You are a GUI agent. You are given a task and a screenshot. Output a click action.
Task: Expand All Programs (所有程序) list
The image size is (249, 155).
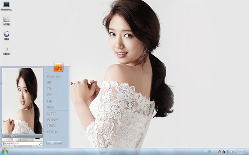pyautogui.click(x=22, y=136)
